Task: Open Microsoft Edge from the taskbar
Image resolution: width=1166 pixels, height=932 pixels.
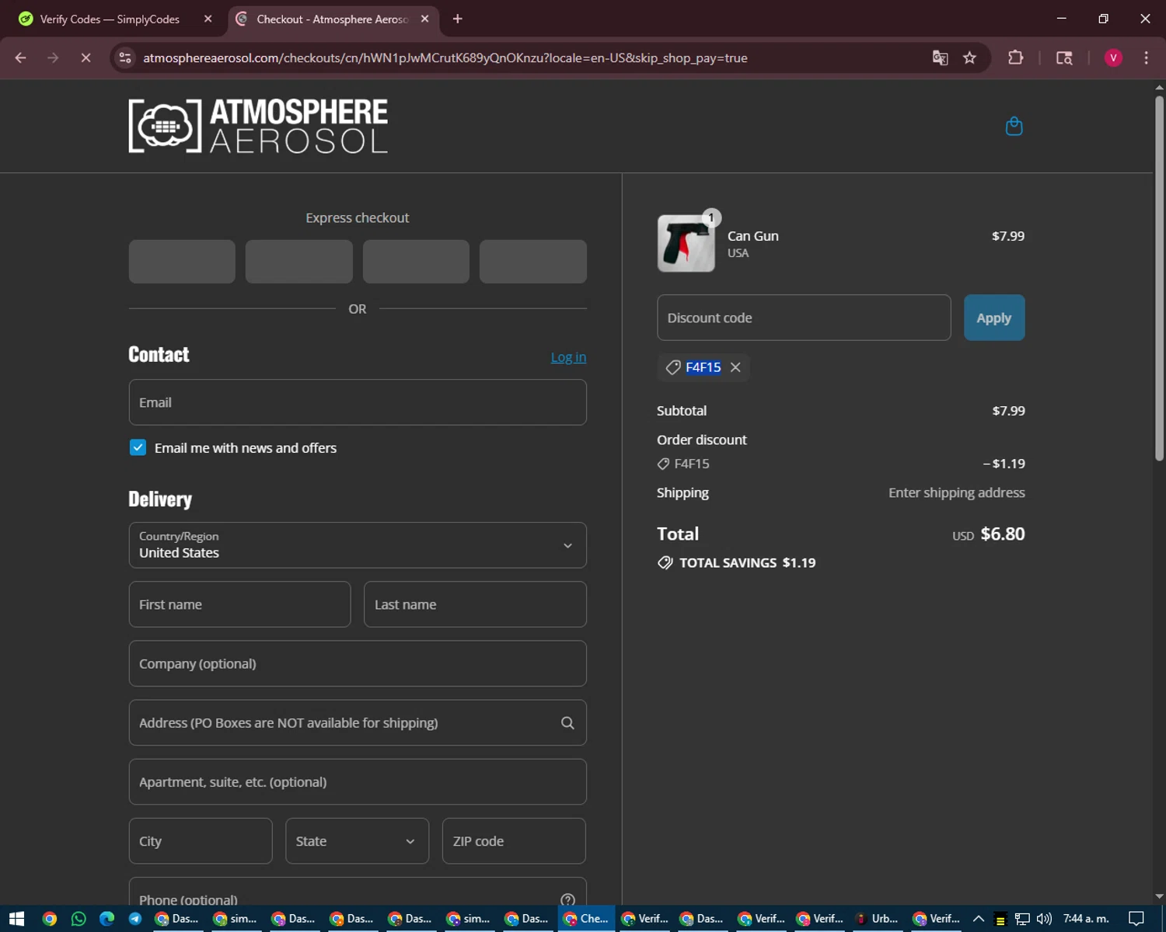Action: tap(106, 919)
